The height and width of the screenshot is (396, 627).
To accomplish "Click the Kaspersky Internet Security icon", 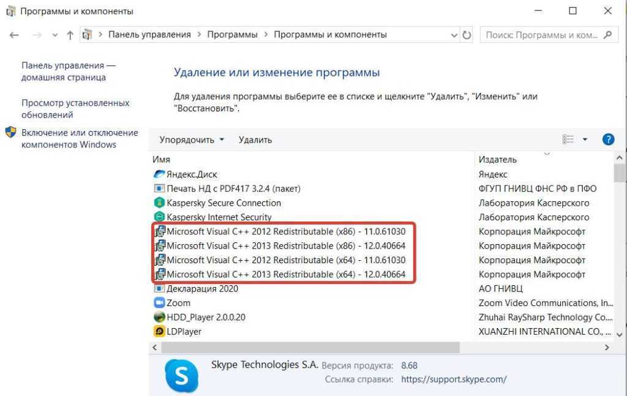I will point(159,217).
